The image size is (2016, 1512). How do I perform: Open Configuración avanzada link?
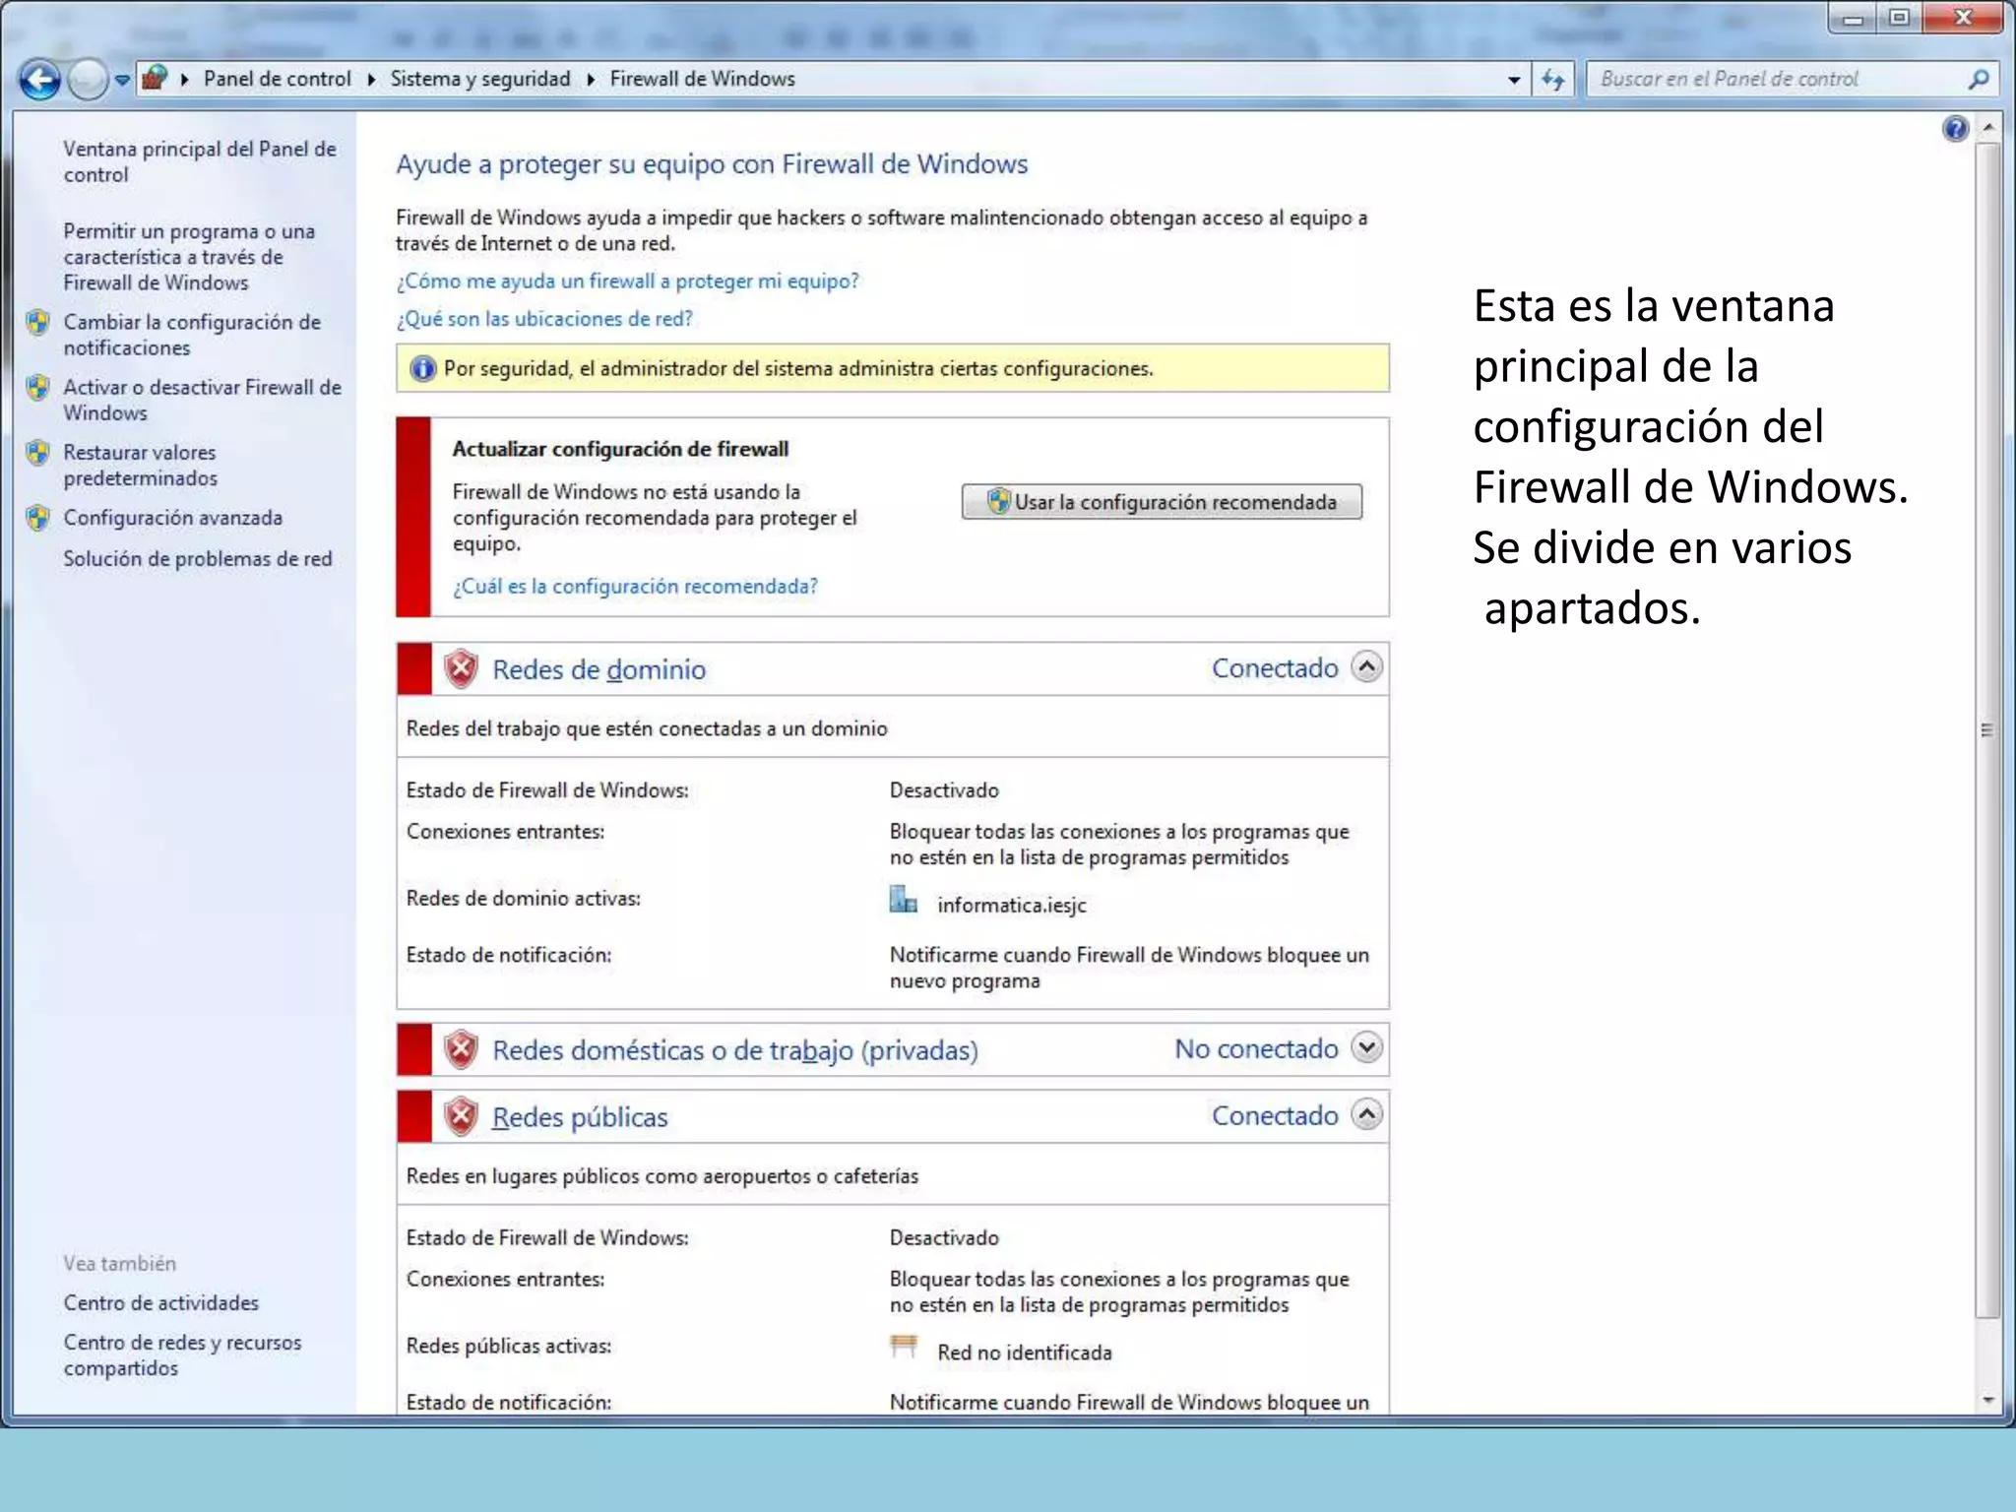172,518
